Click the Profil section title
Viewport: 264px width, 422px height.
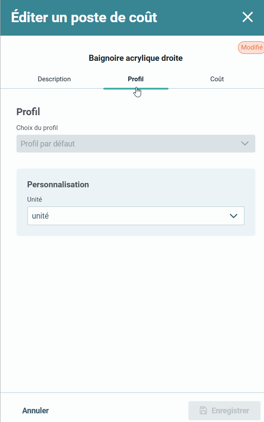click(x=27, y=112)
